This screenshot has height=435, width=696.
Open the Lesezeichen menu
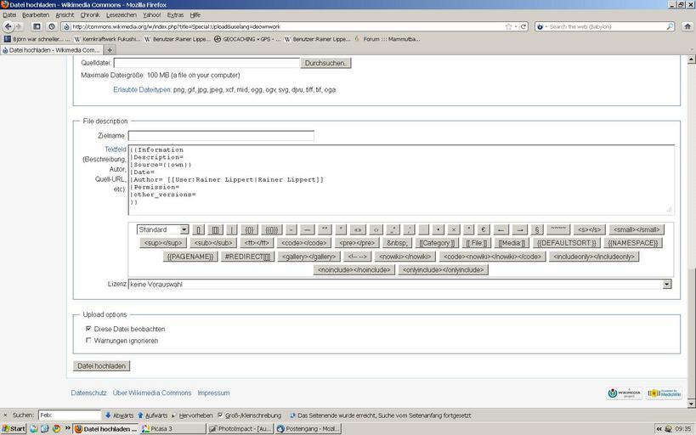click(x=122, y=14)
